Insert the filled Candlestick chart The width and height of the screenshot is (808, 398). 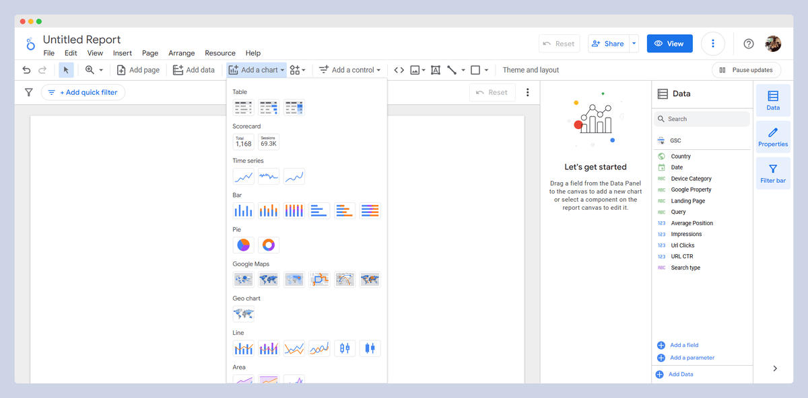click(370, 348)
